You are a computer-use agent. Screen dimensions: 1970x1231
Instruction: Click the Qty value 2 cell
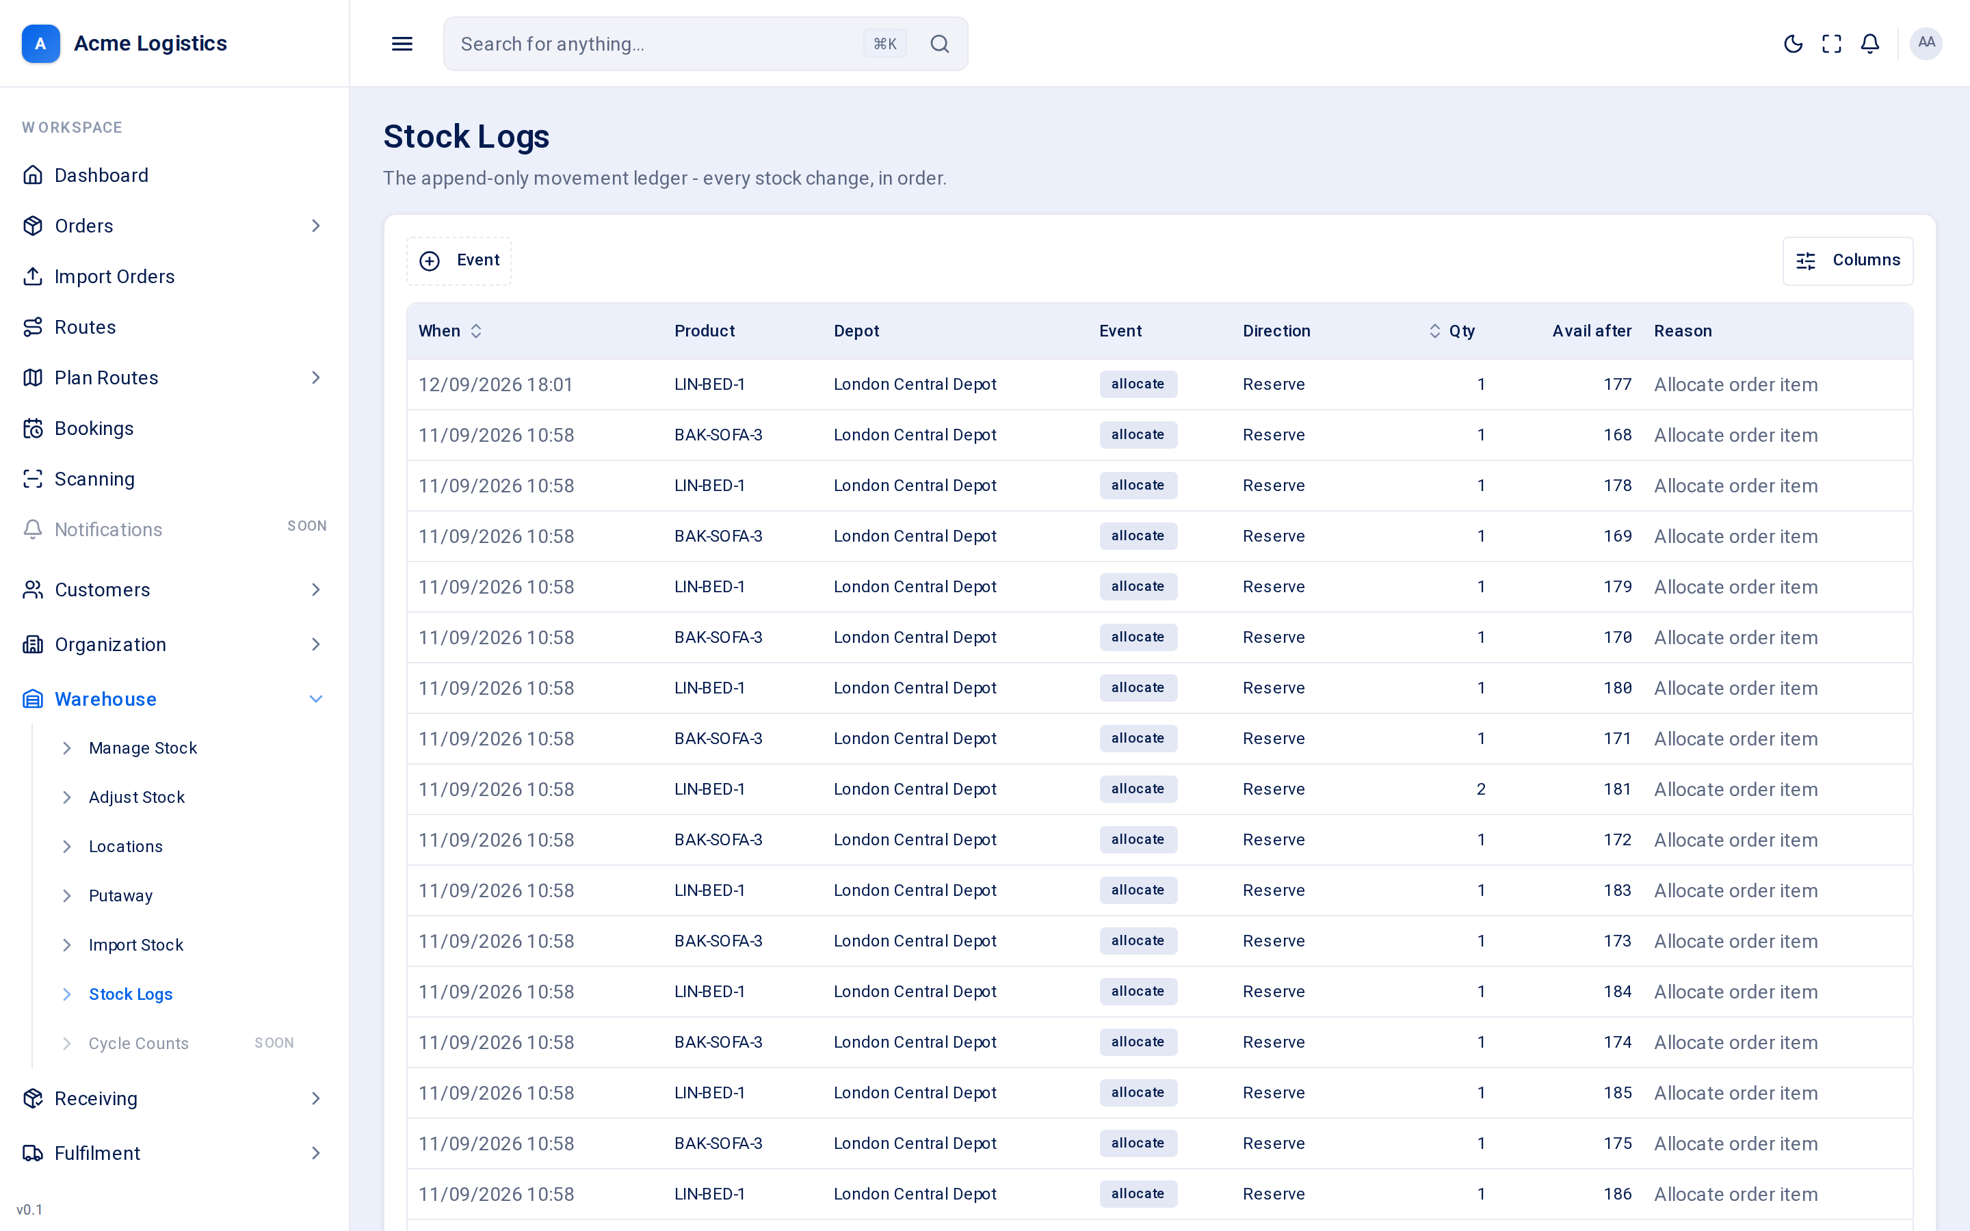(x=1481, y=789)
